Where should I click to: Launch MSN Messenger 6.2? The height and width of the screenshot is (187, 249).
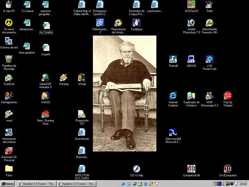click(x=210, y=96)
